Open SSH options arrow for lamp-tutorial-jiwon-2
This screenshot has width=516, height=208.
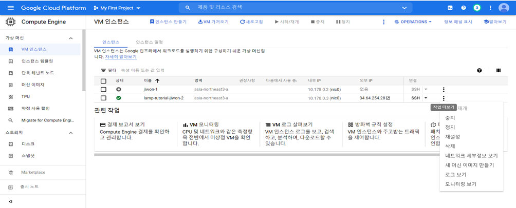click(x=426, y=98)
